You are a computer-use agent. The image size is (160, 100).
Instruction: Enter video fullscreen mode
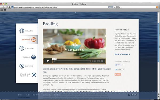click(102, 61)
